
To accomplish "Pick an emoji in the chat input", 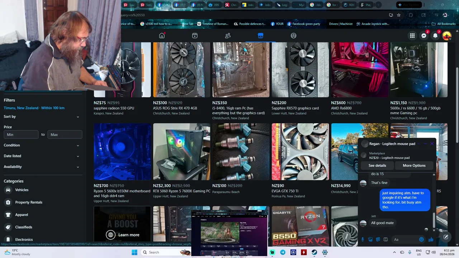I will click(x=421, y=239).
